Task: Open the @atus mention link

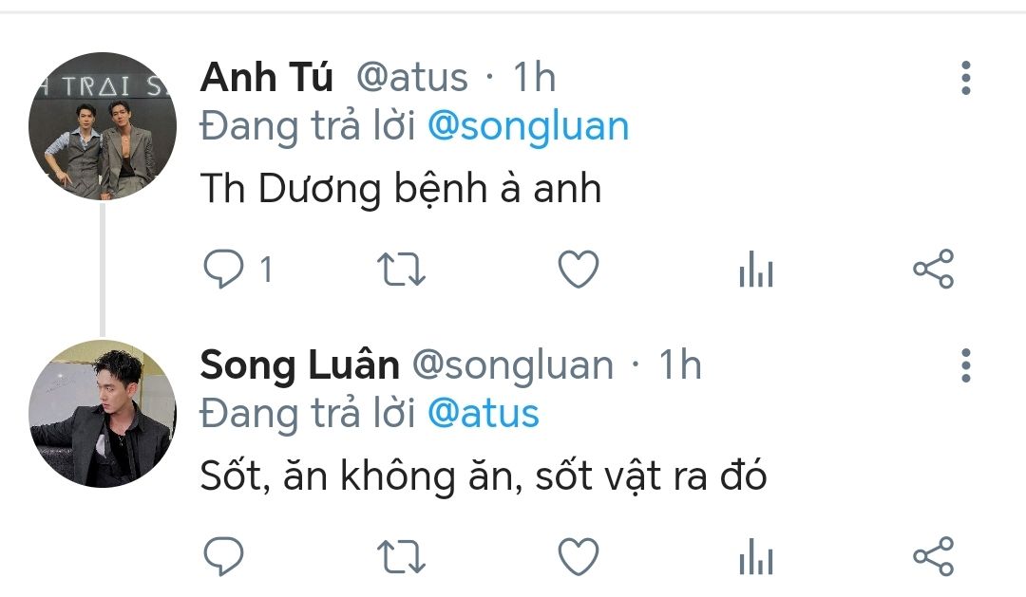Action: click(x=484, y=414)
